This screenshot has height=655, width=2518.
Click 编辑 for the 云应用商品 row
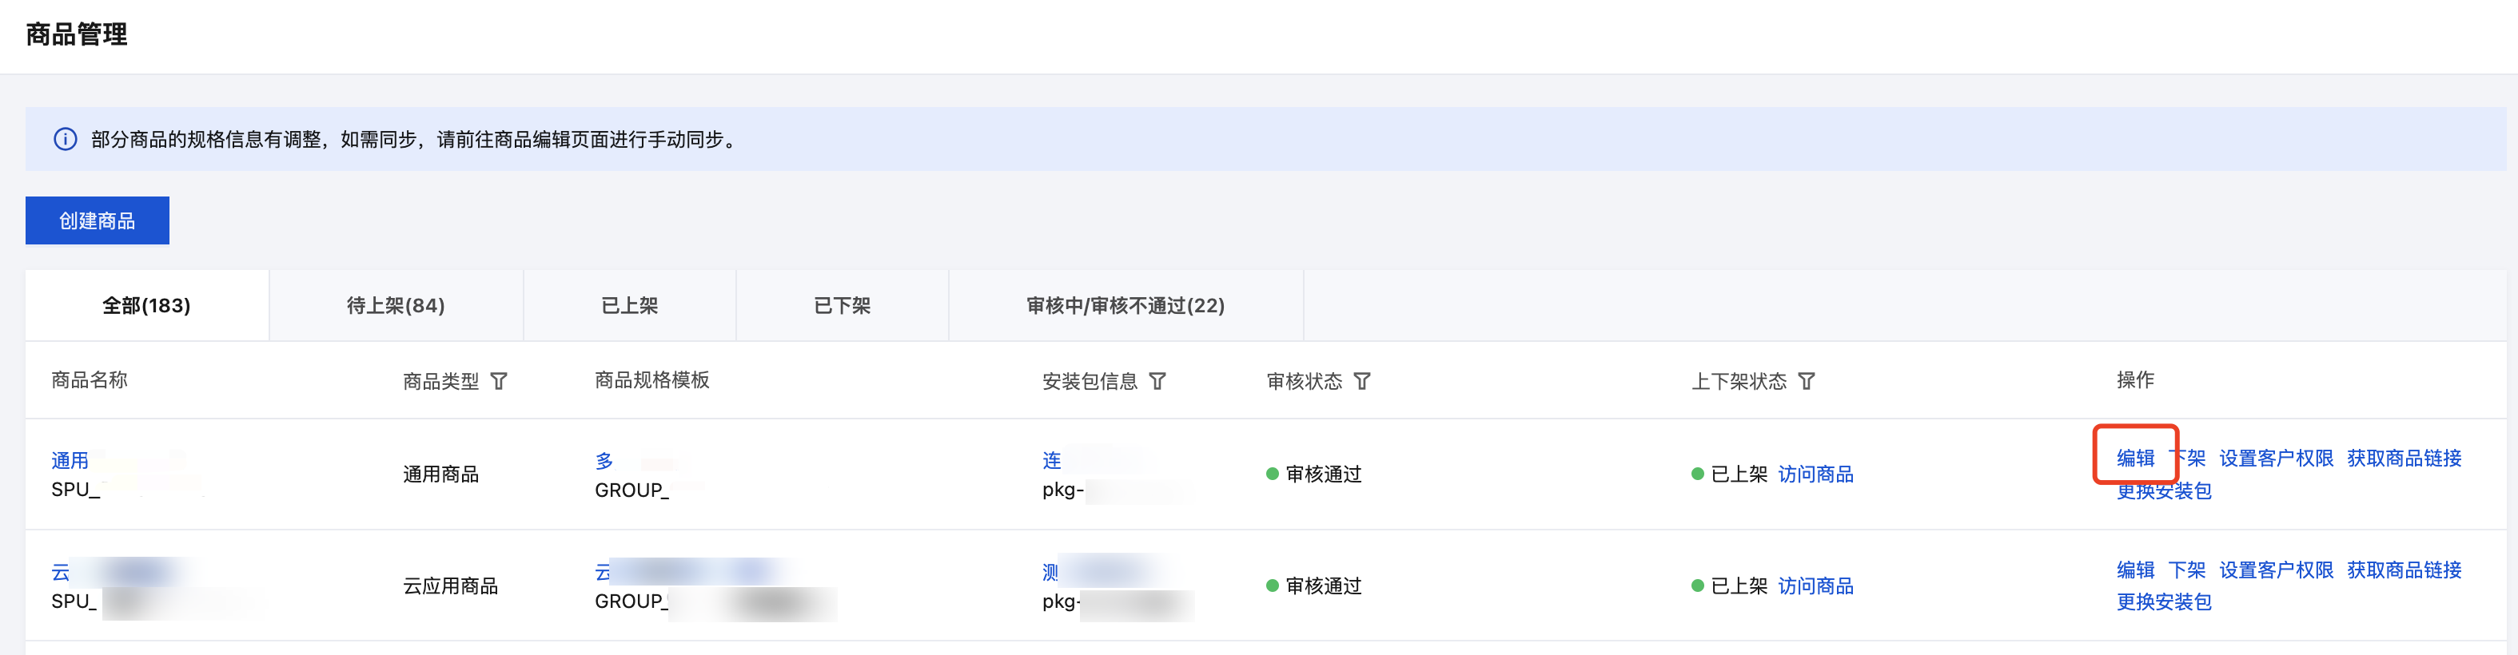coord(2135,570)
